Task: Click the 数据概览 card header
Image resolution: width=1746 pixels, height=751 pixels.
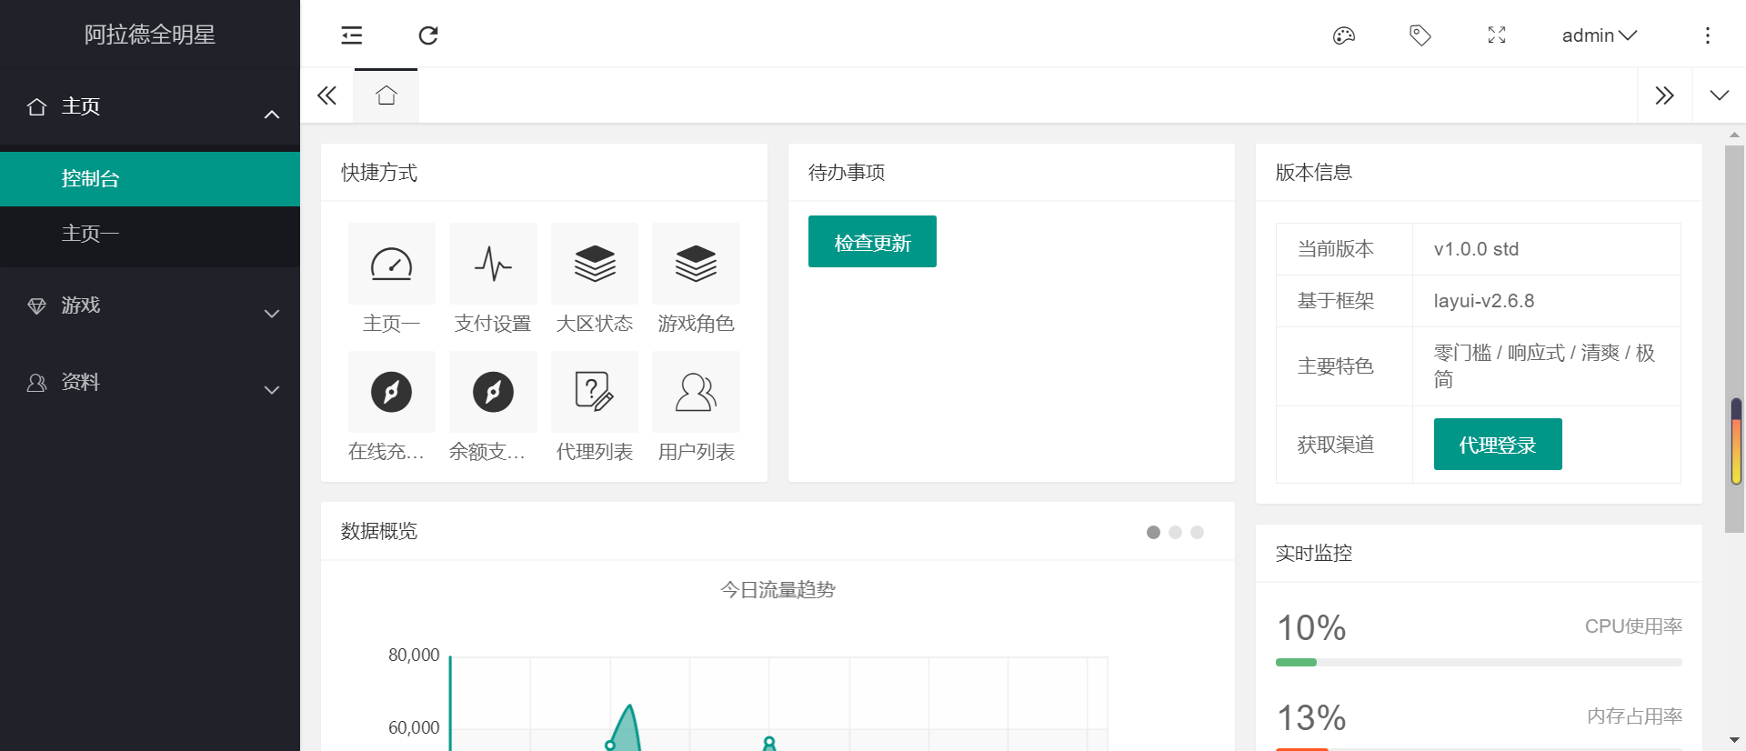Action: coord(778,531)
